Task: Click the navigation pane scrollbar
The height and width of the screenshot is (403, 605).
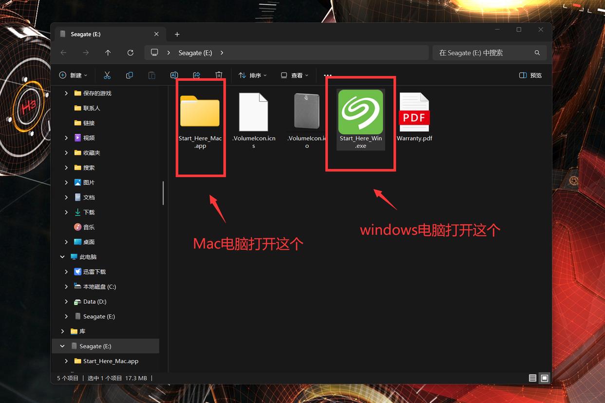Action: (x=163, y=193)
